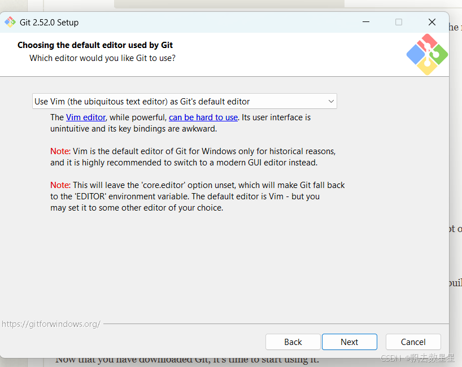Open the default editor dropdown

(x=185, y=101)
